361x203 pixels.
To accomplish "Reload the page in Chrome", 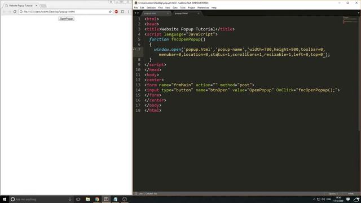I will point(15,11).
